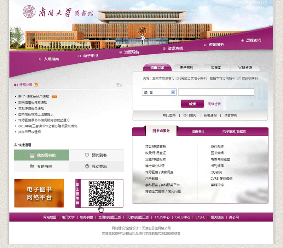Open the 电子图书网络平台 orange banner
Image resolution: width=283 pixels, height=248 pixels.
(x=39, y=193)
